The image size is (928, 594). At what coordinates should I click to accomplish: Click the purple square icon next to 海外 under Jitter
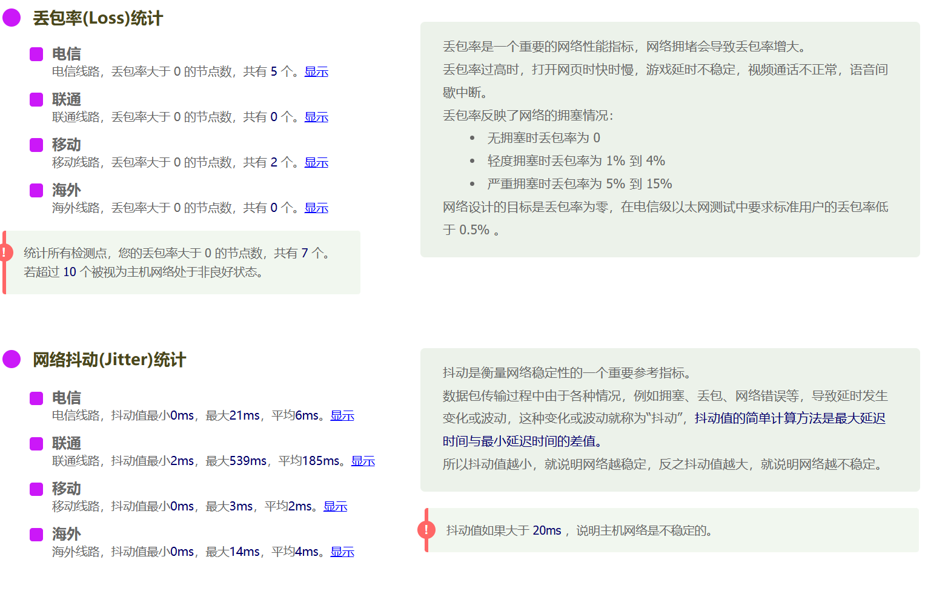pyautogui.click(x=36, y=534)
